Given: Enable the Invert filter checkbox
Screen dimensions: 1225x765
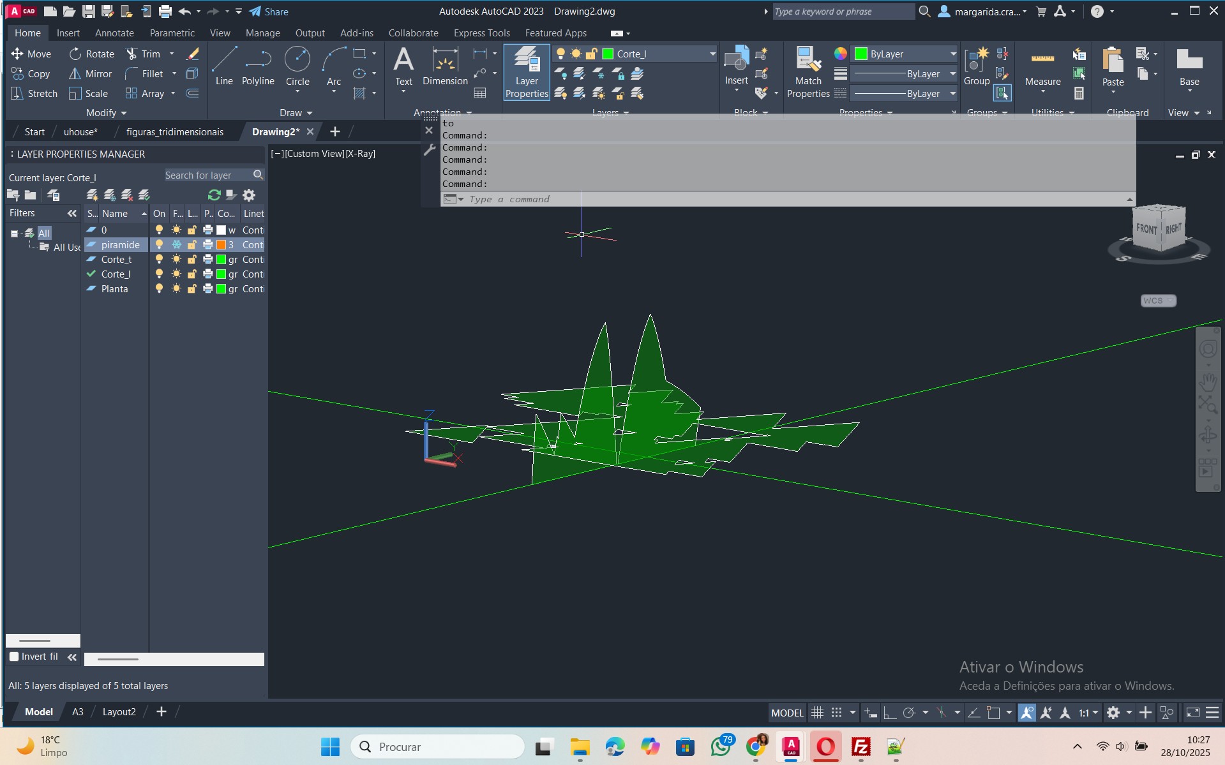Looking at the screenshot, I should pos(14,657).
